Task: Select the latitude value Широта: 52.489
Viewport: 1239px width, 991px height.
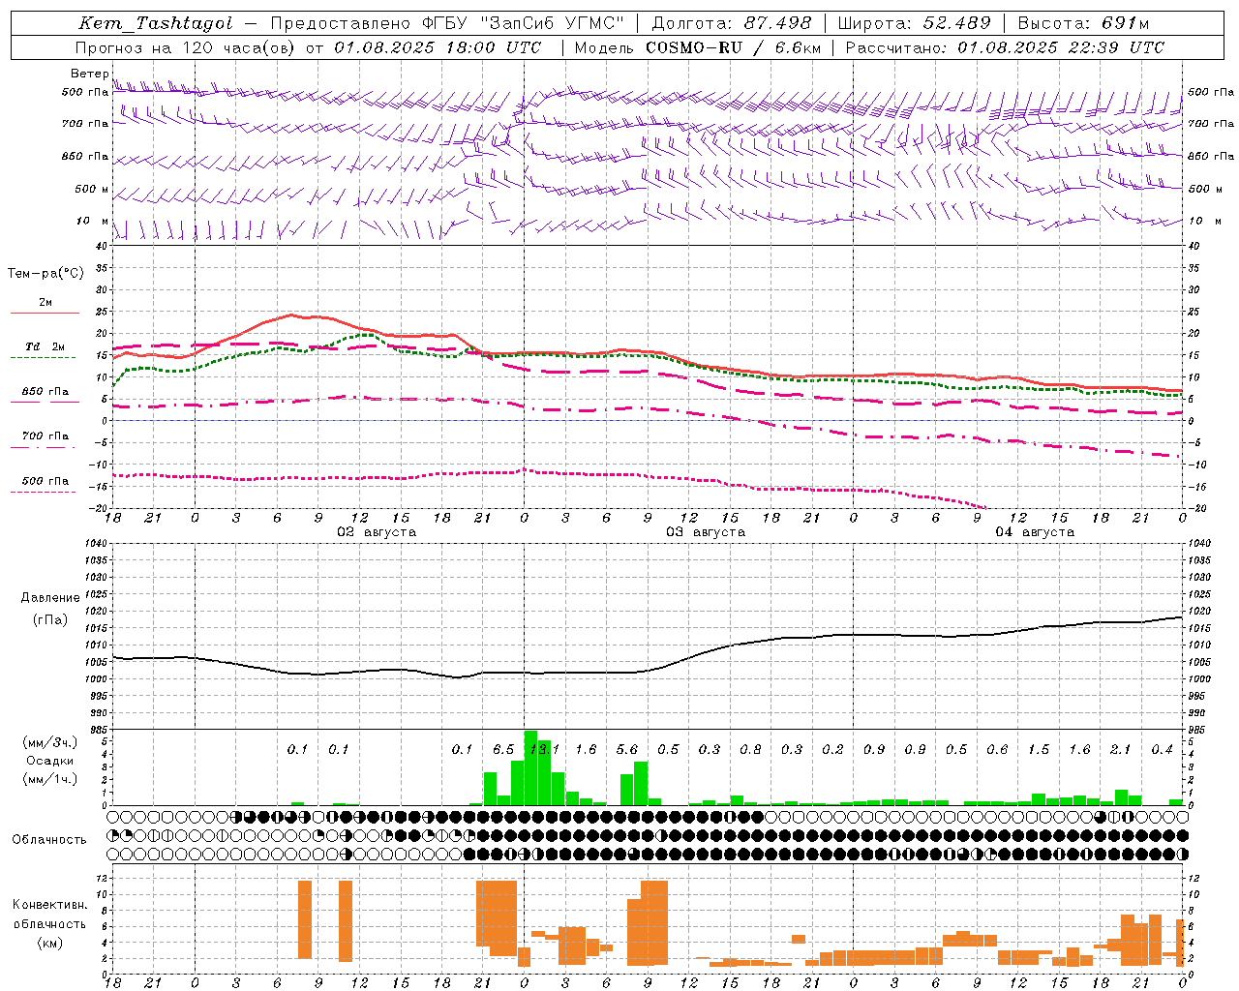Action: point(914,23)
